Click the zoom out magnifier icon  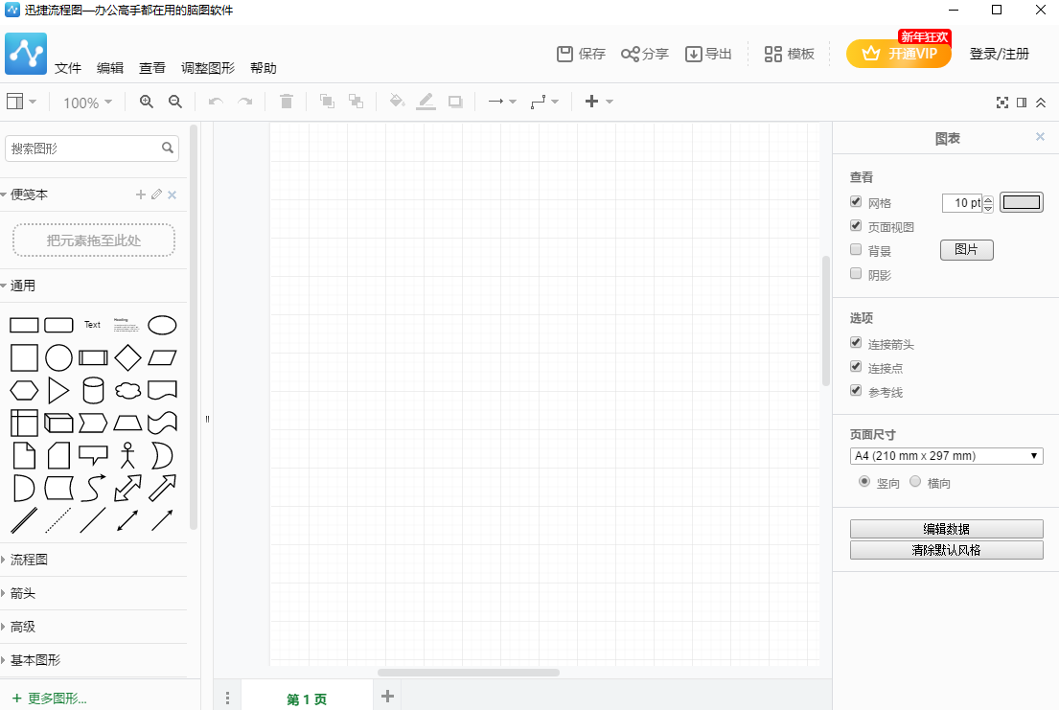[175, 102]
